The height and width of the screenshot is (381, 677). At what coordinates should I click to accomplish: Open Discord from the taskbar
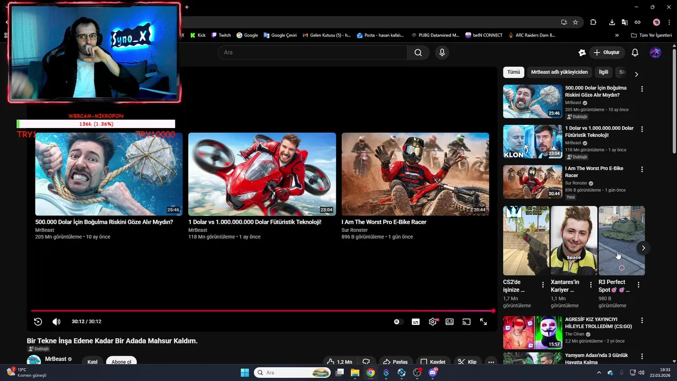(x=433, y=373)
